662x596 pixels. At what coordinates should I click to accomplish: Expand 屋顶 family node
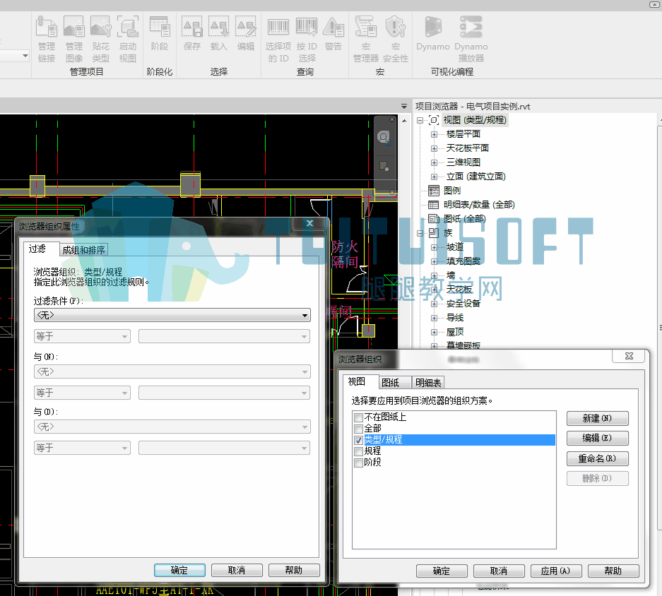click(x=434, y=332)
